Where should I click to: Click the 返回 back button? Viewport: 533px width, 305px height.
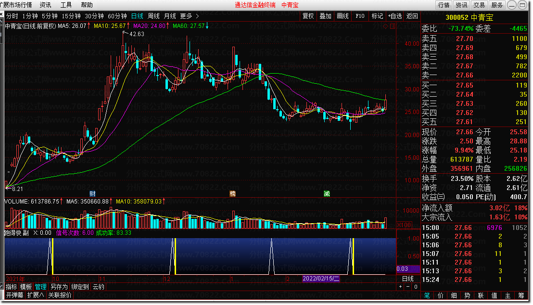[412, 16]
